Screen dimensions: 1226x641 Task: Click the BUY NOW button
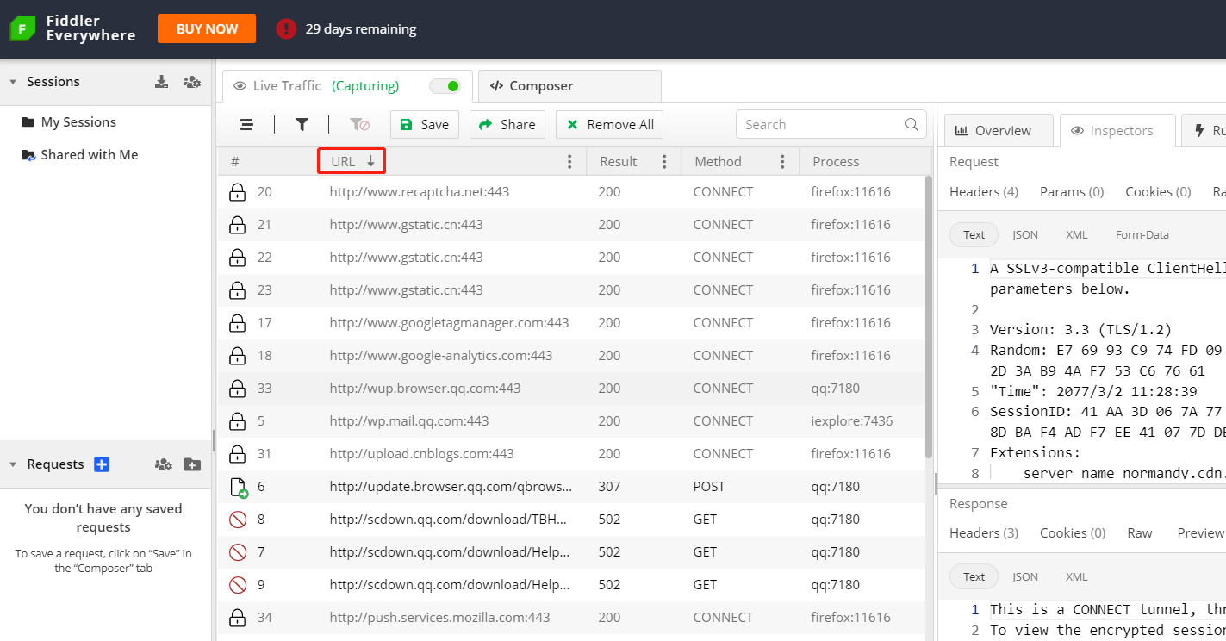(207, 28)
